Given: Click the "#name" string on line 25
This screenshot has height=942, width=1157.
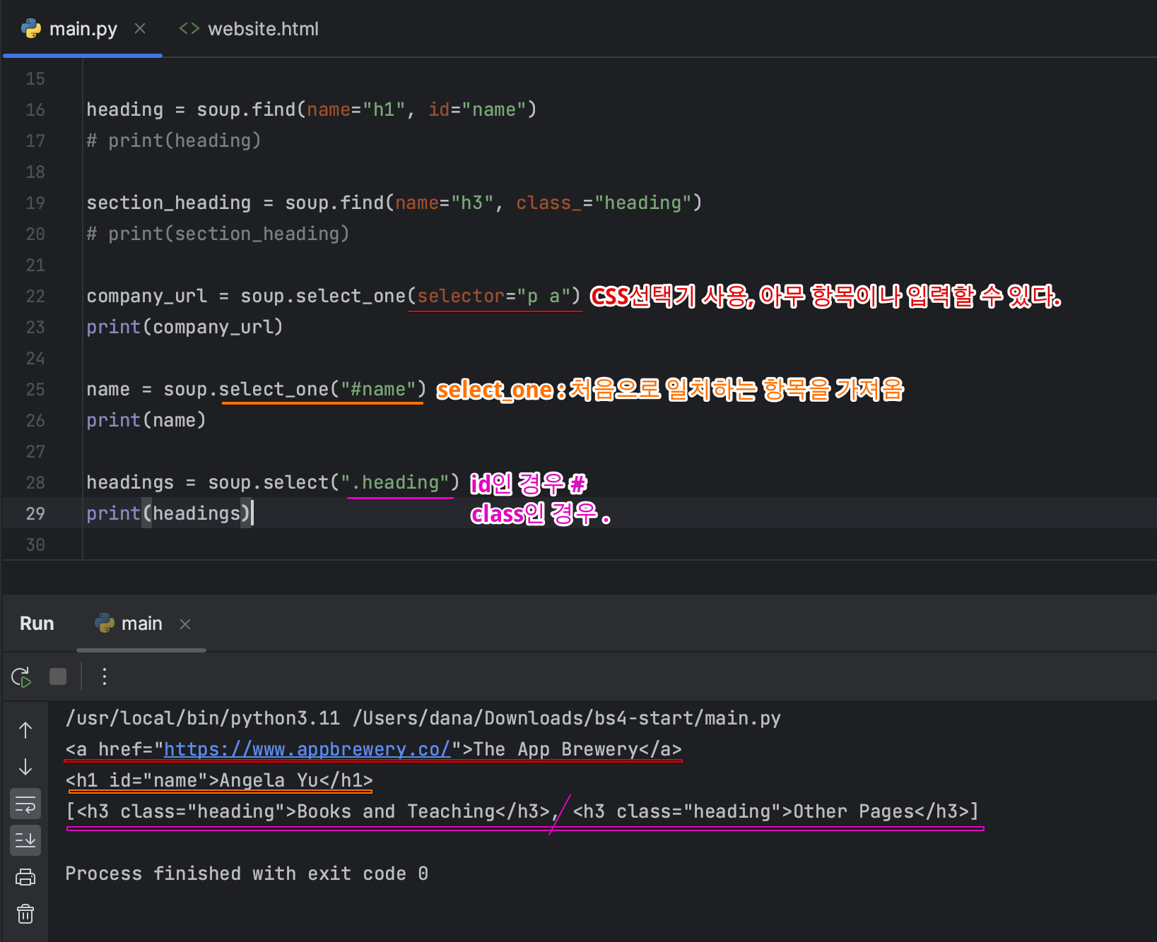Looking at the screenshot, I should tap(378, 389).
